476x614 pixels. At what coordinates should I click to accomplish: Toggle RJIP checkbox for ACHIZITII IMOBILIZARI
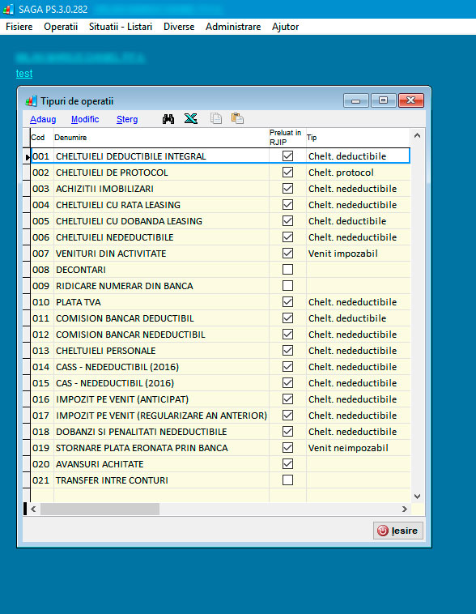[x=287, y=189]
